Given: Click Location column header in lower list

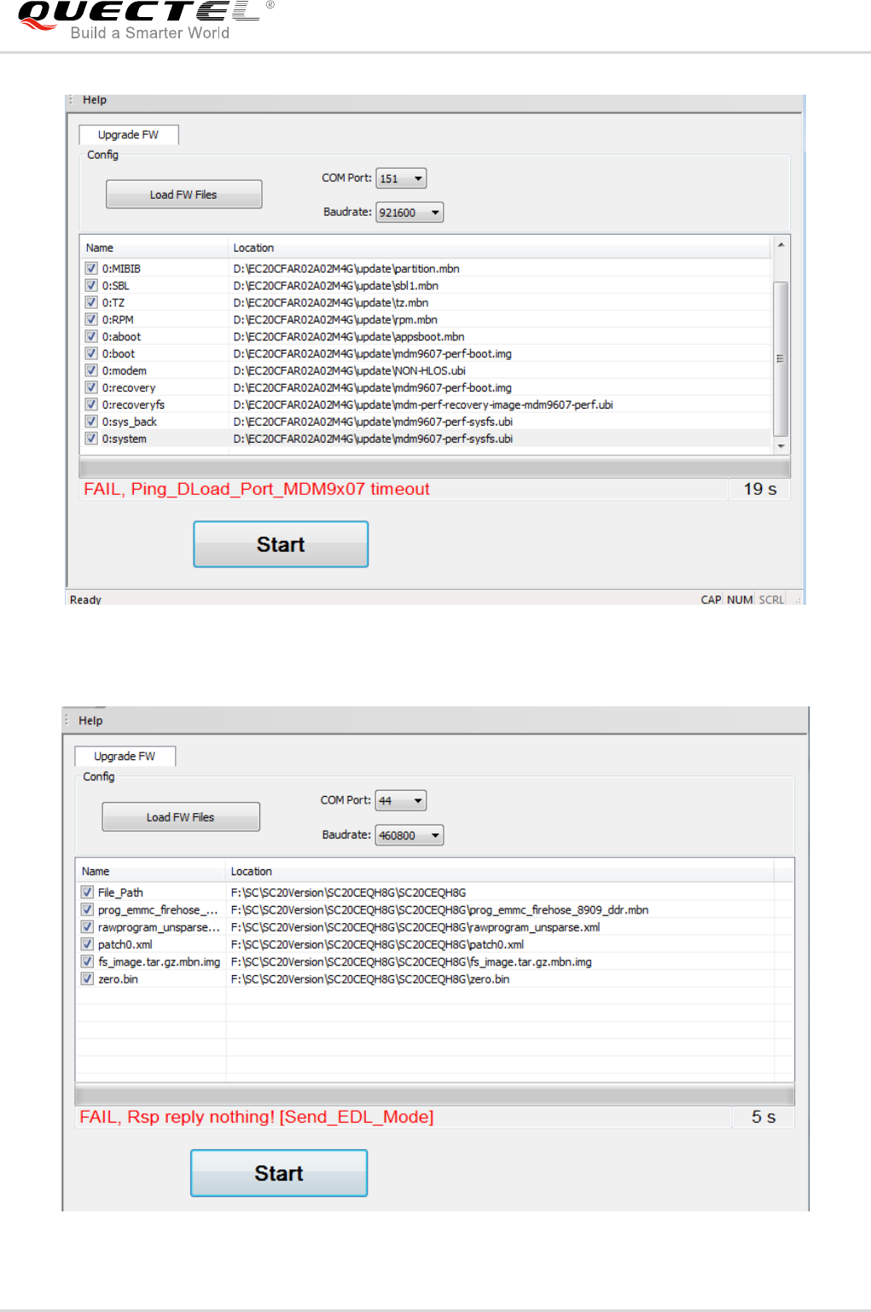Looking at the screenshot, I should pos(500,871).
